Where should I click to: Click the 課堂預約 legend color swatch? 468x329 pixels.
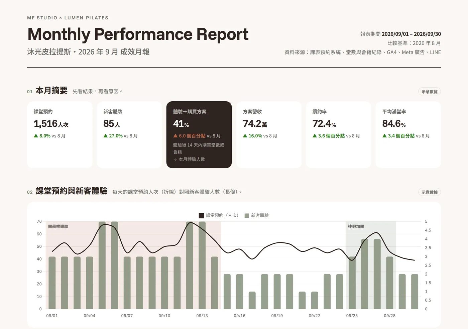(x=201, y=216)
